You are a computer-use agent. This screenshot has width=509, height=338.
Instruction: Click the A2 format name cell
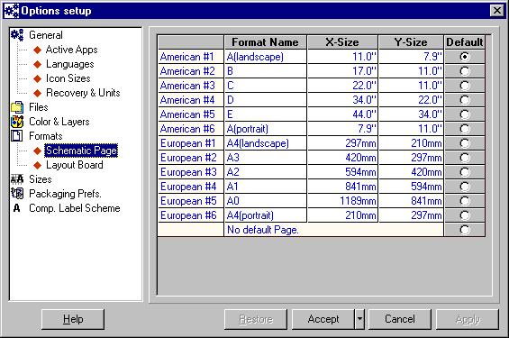pyautogui.click(x=265, y=172)
